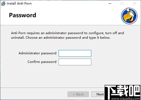Screen dimensions: 141x100
Task: Click the Install Anti-Porn title text
Action: point(19,3)
